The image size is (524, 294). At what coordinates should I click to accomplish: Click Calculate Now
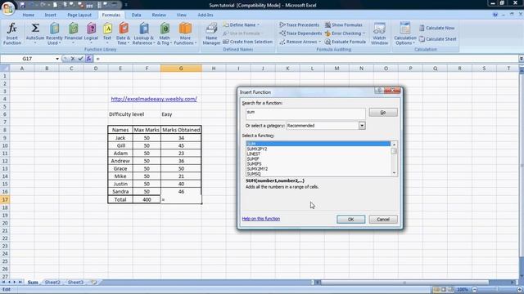[x=436, y=28]
